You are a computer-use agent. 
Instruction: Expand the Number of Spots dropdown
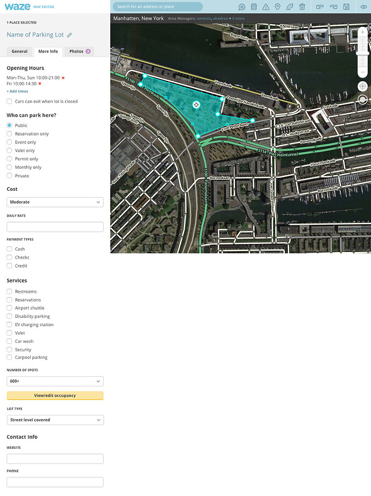click(55, 381)
